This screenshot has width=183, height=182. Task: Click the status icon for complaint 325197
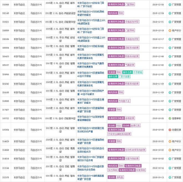pyautogui.click(x=170, y=65)
